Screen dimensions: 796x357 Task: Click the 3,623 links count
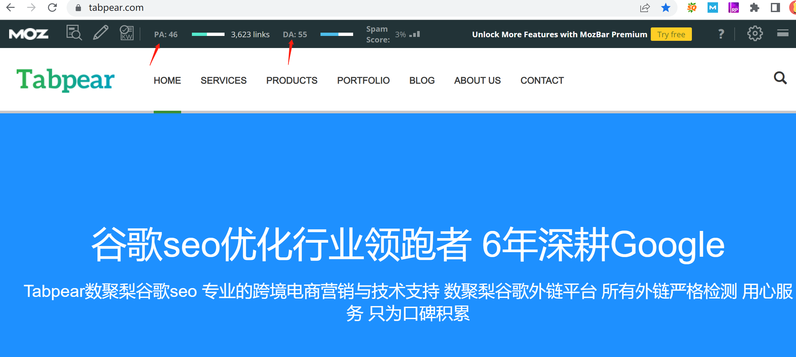click(x=250, y=34)
